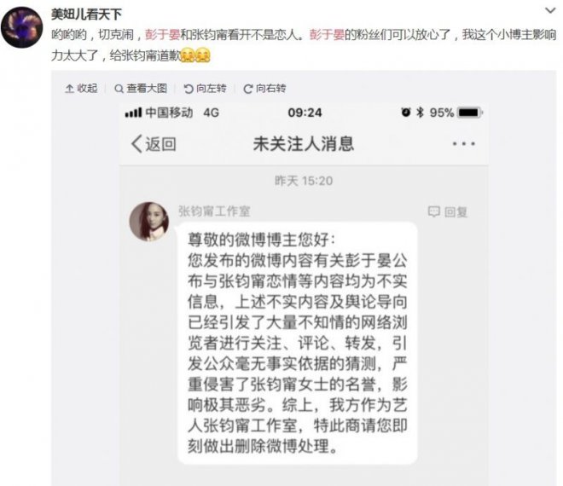Screen dimensions: 563x486
Task: Open the three-dot more menu
Action: click(x=463, y=143)
